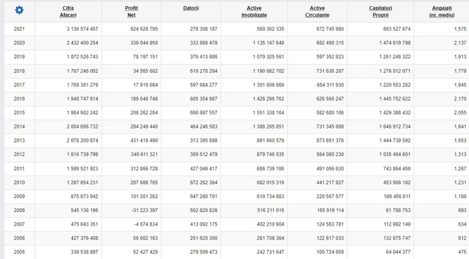
Task: Sort by Angajați (nr. mediu) column header
Action: pos(442,11)
